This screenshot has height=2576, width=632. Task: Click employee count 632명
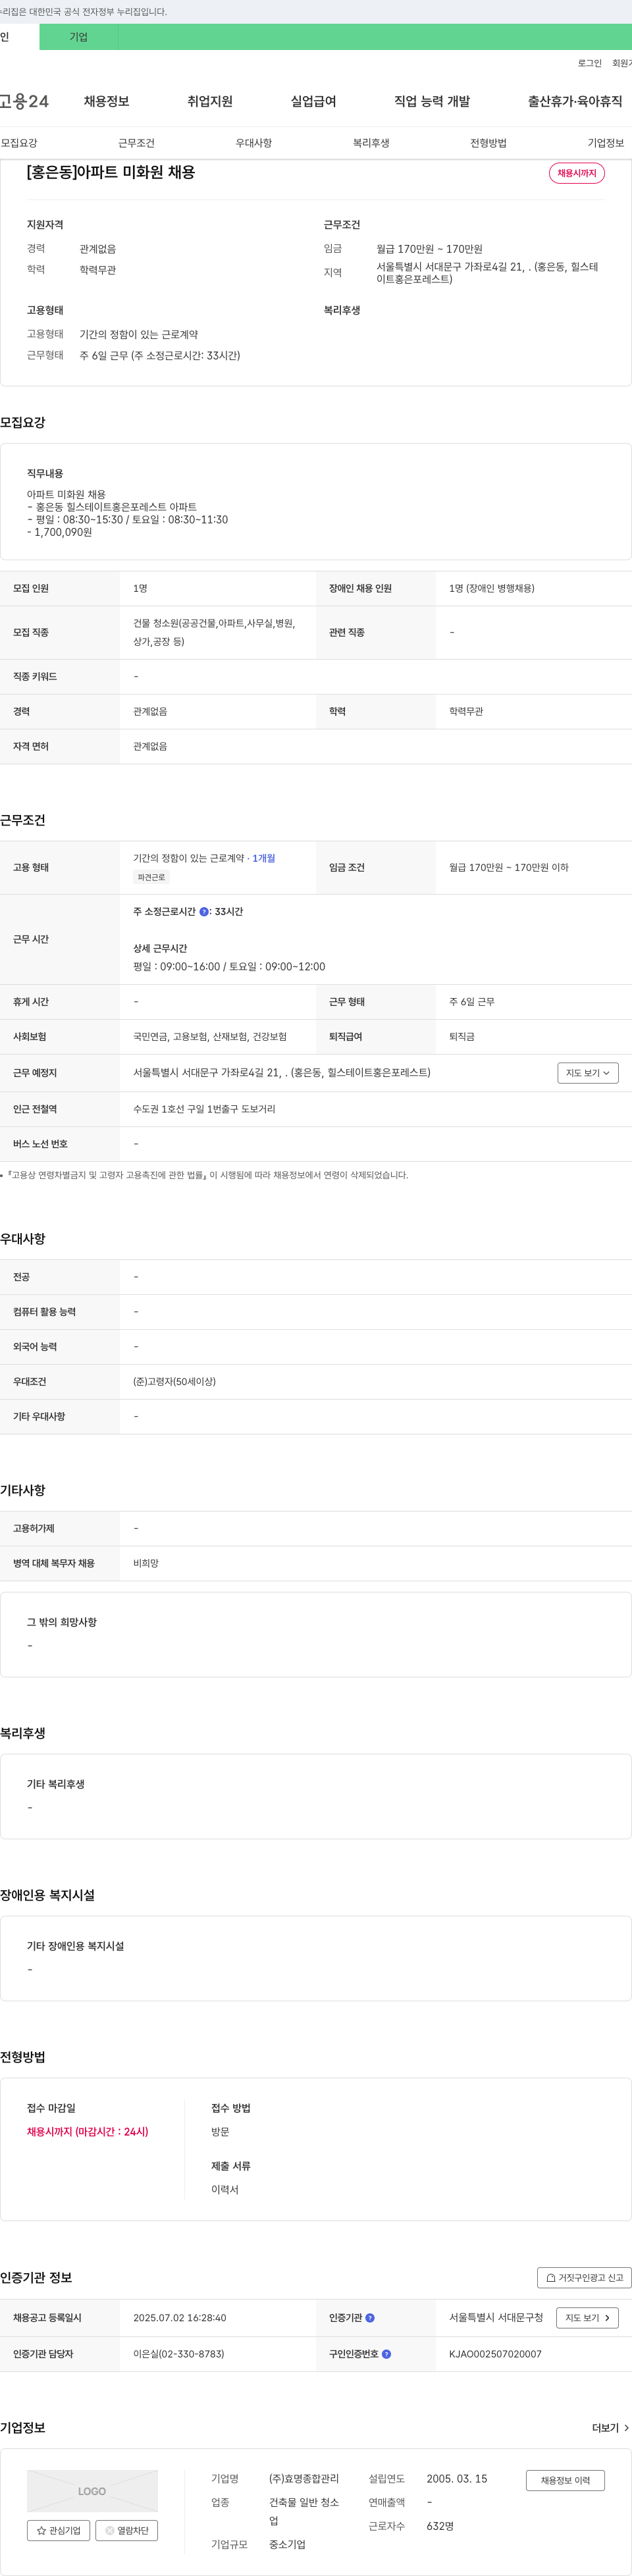coord(440,2526)
